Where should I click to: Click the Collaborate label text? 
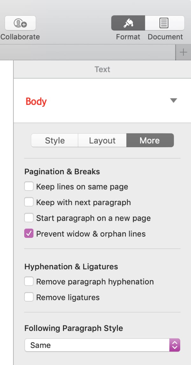click(20, 37)
